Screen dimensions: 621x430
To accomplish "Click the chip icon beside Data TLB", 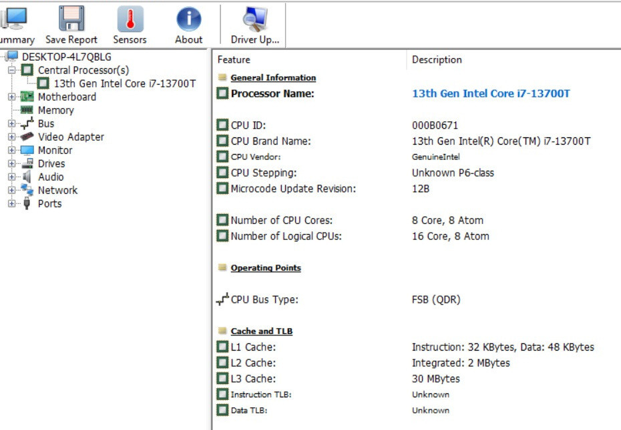I will click(x=222, y=410).
